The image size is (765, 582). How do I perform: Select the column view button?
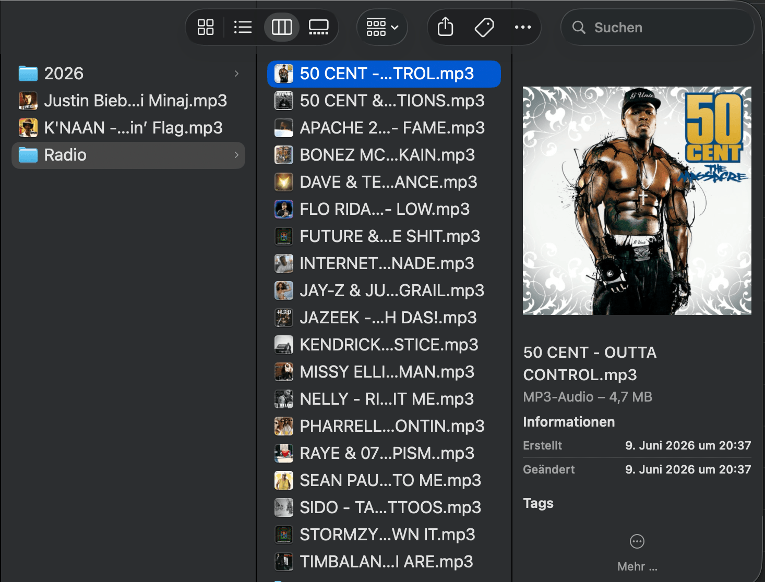coord(282,27)
